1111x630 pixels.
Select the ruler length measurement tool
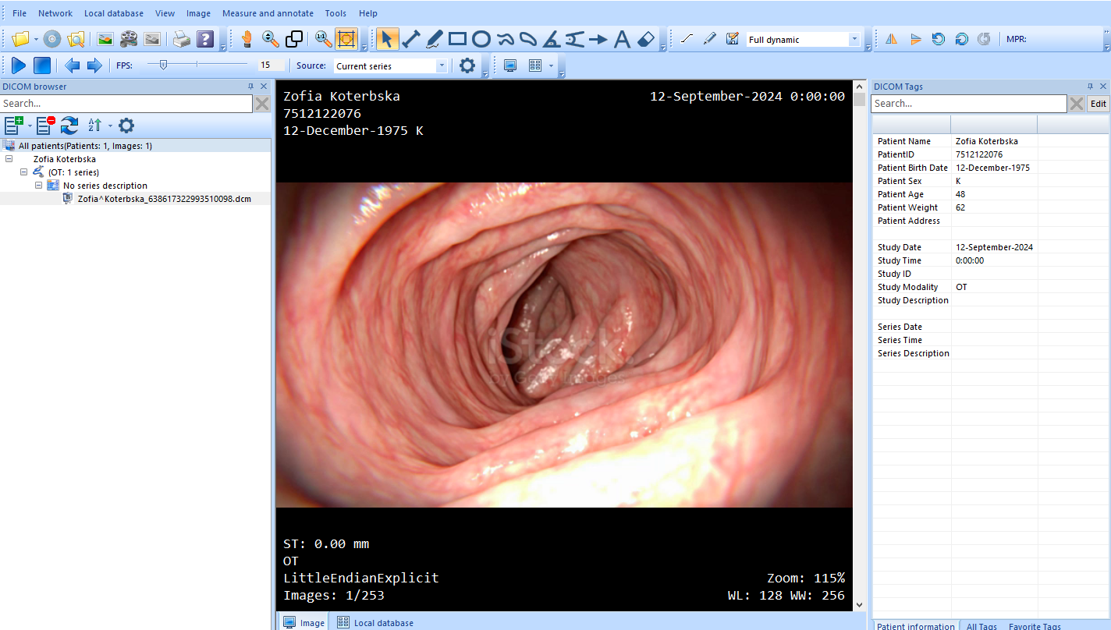[410, 39]
